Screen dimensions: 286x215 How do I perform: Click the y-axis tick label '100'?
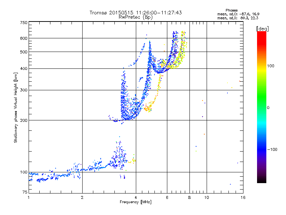coord(24,172)
